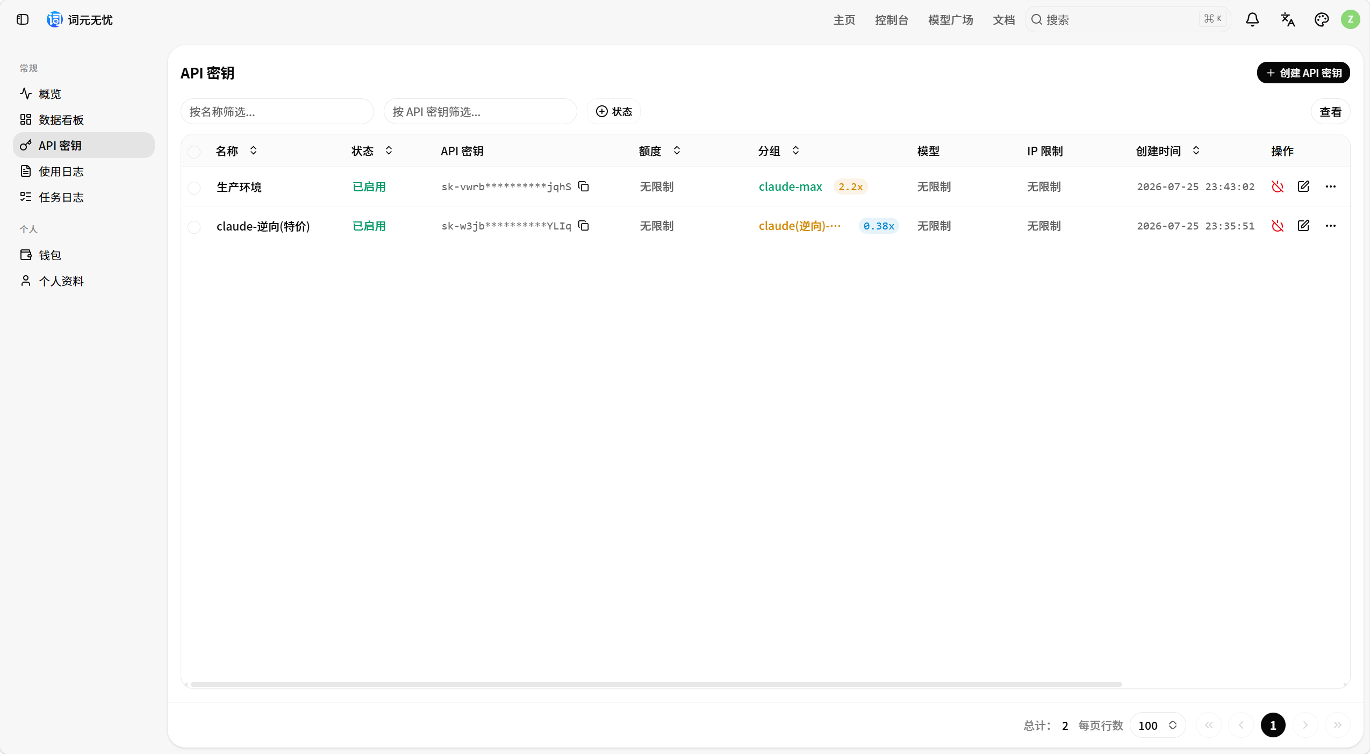The width and height of the screenshot is (1370, 754).
Task: Open 使用日志 in the sidebar
Action: [x=84, y=171]
